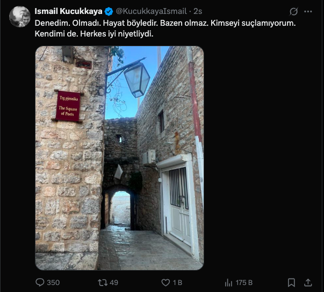Viewport: 324px width, 292px height.
Task: Click the 175 B views count
Action: tap(244, 282)
